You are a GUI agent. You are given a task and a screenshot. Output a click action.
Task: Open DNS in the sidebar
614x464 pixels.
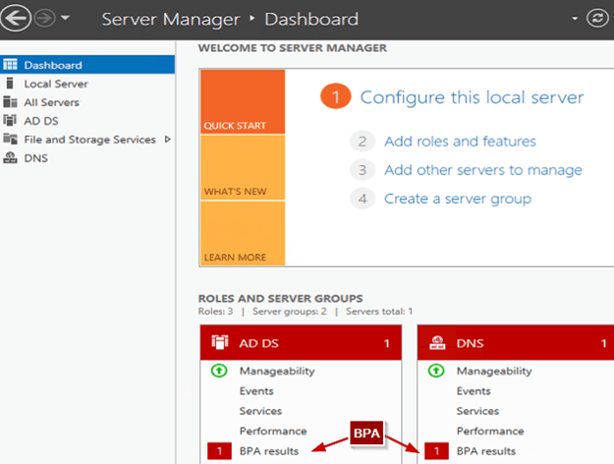[x=36, y=158]
